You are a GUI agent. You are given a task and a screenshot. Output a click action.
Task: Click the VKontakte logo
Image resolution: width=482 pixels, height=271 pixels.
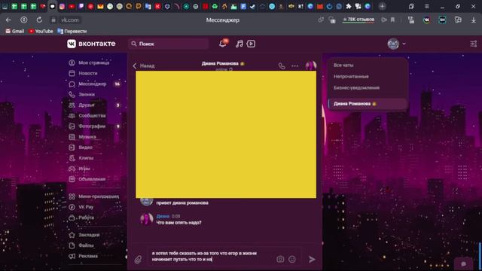[91, 44]
